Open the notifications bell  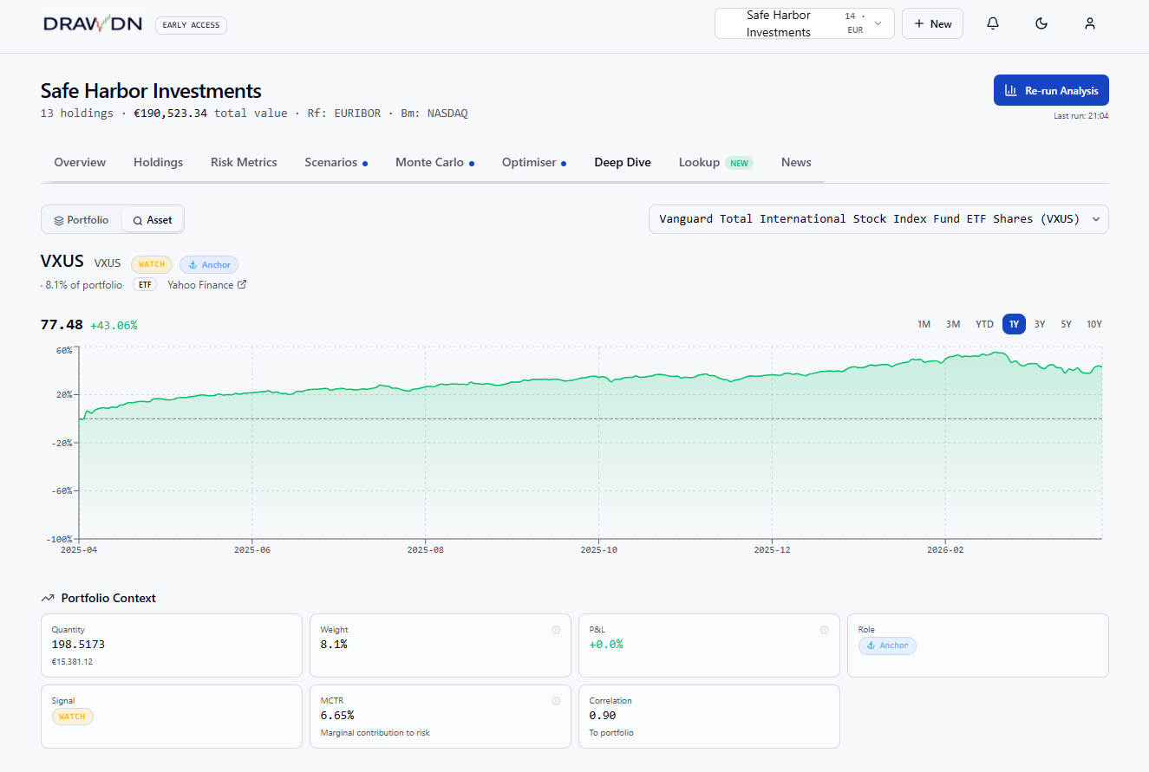pyautogui.click(x=993, y=24)
